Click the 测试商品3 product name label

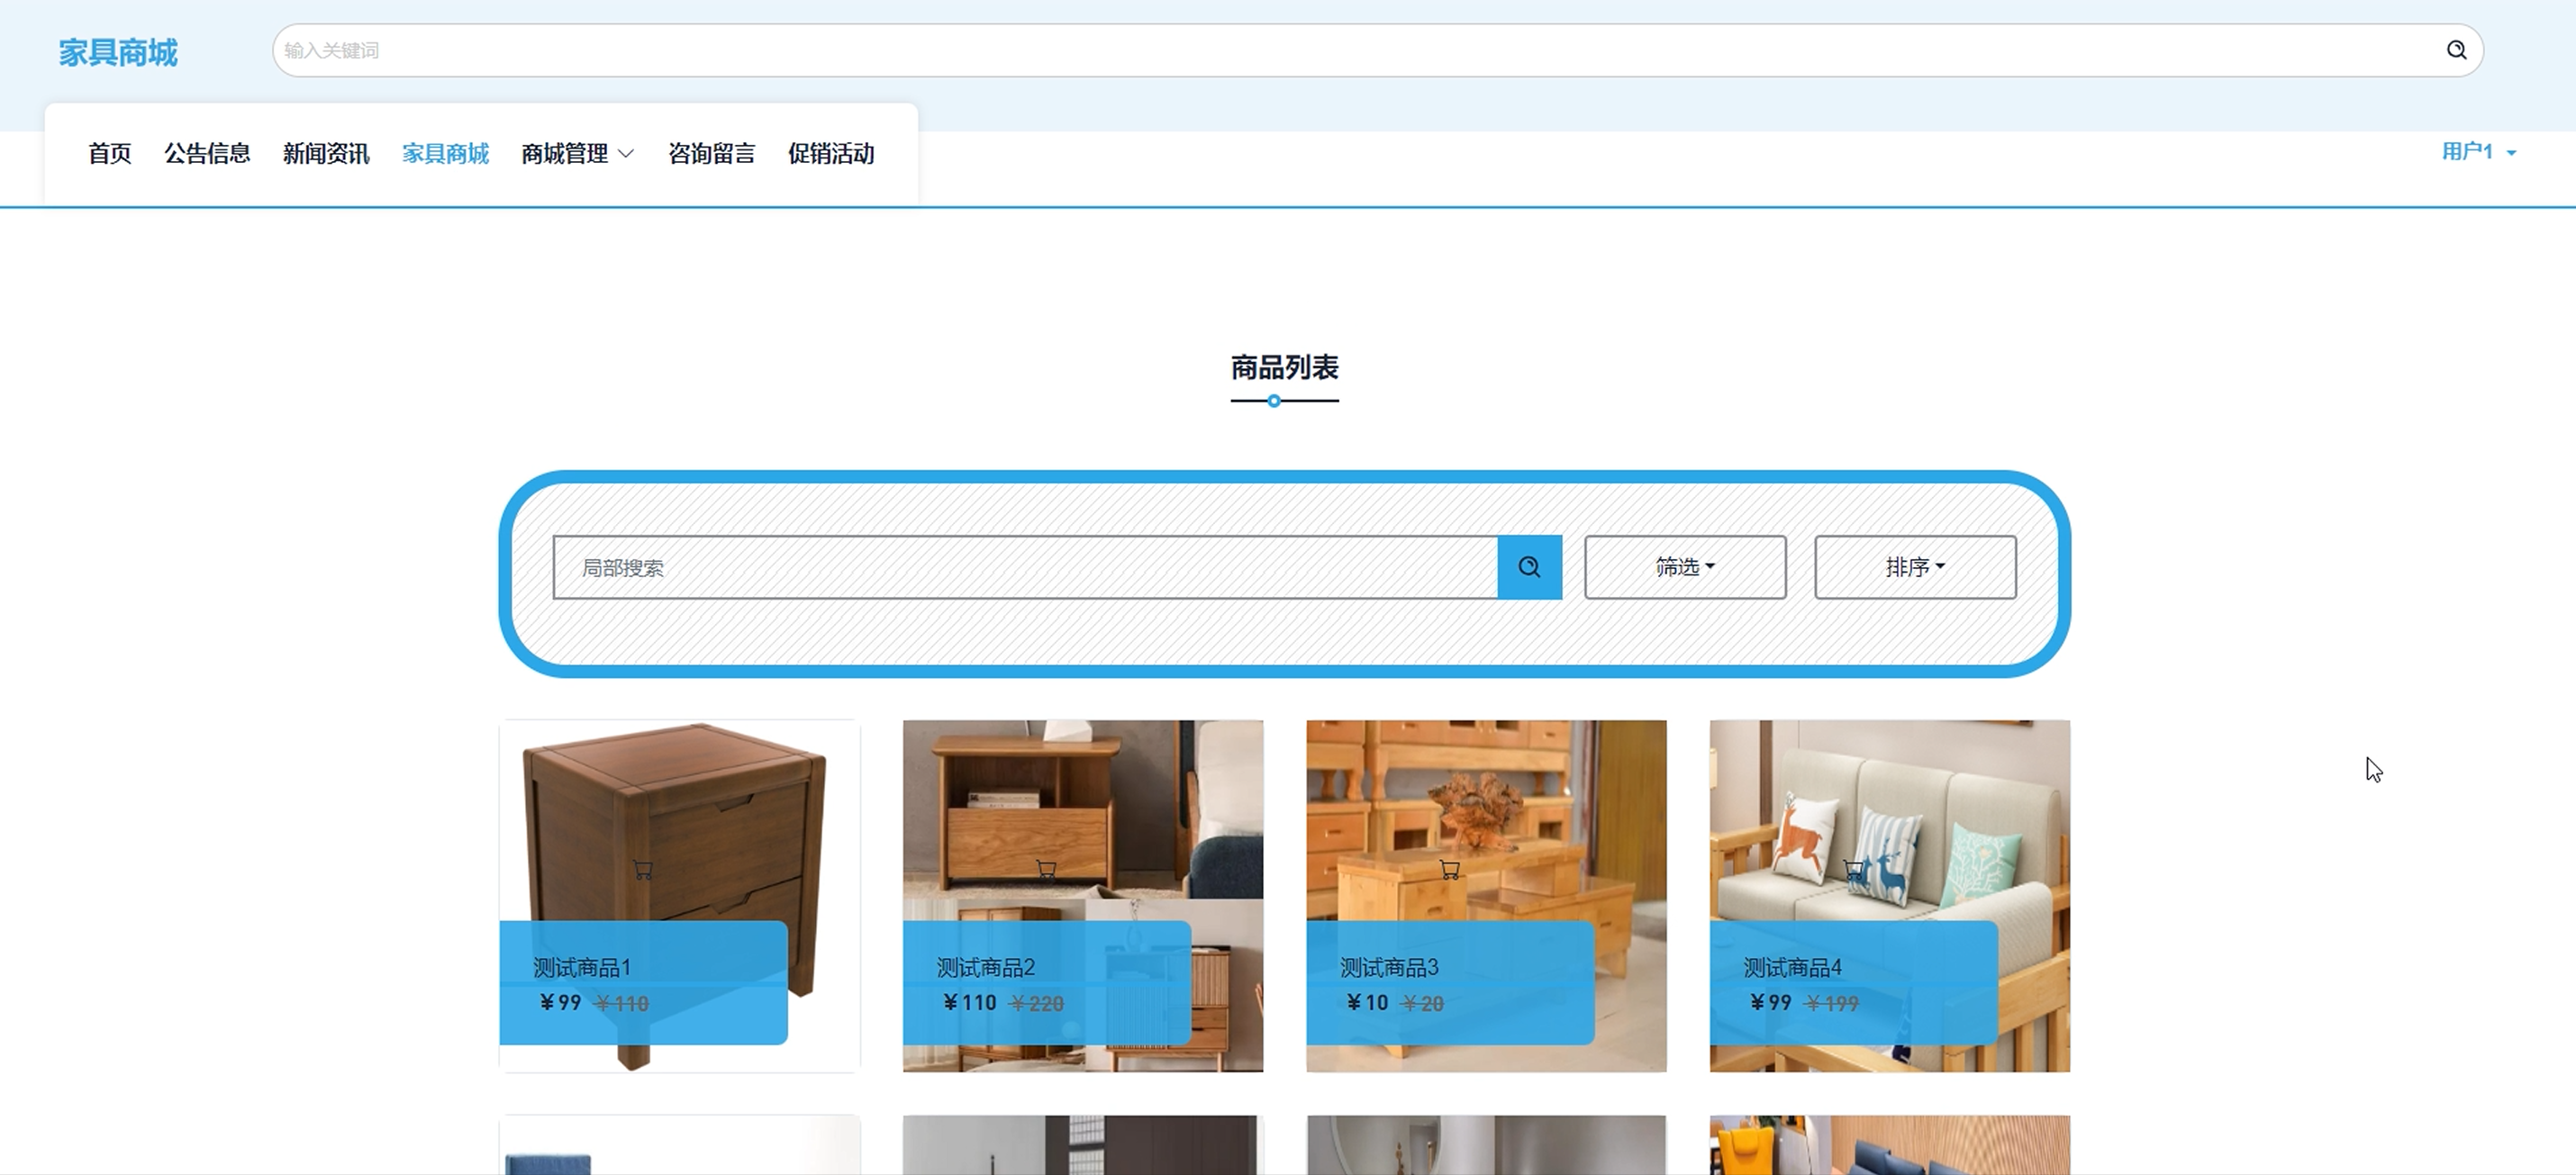pyautogui.click(x=1389, y=967)
